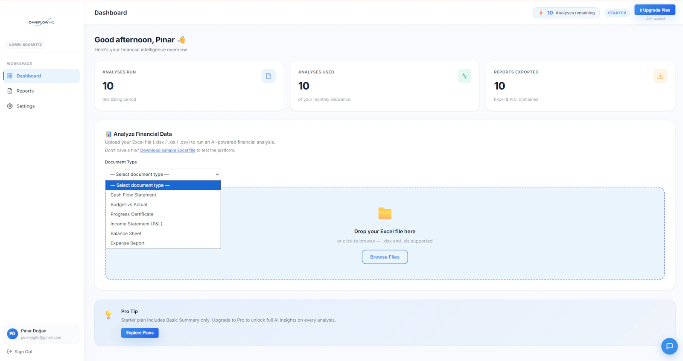
Task: Click the Join waitlist link
Action: (x=655, y=19)
